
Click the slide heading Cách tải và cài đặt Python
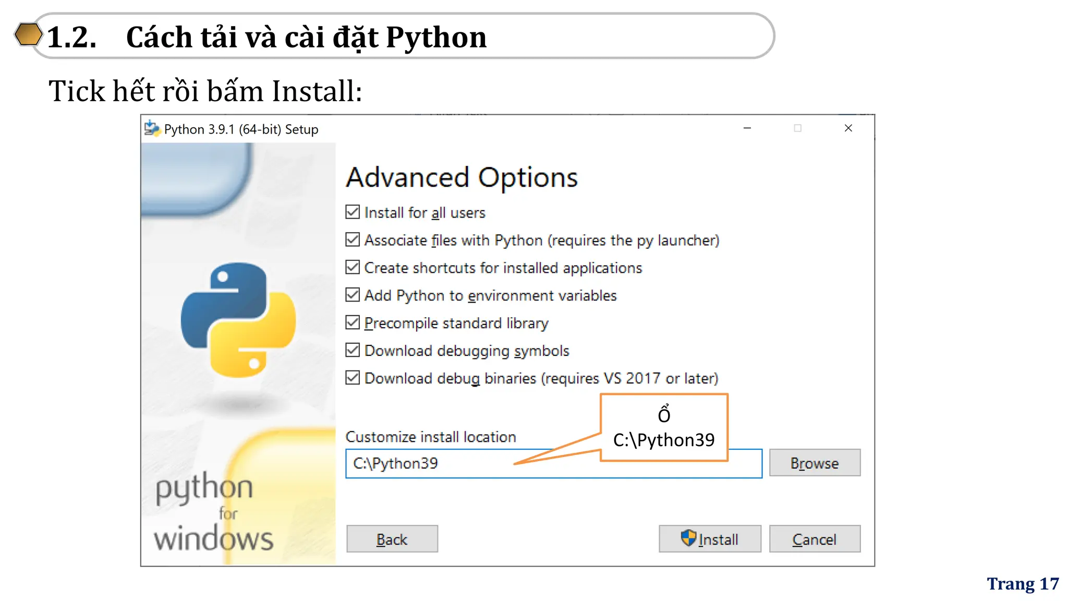pos(306,38)
